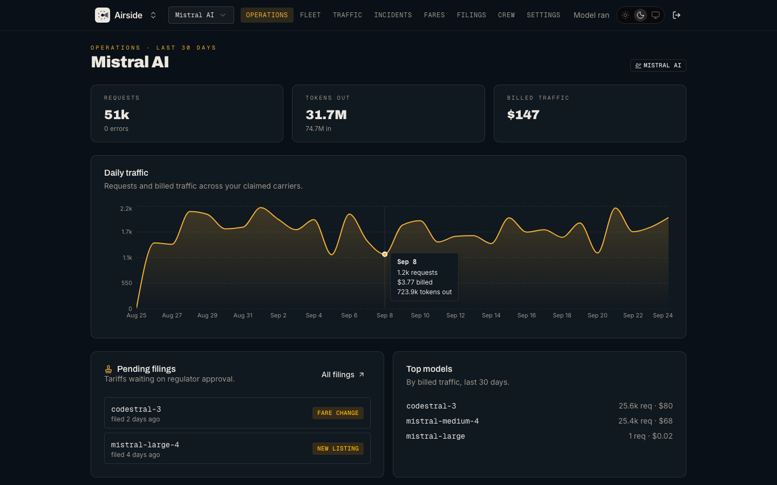This screenshot has height=485, width=777.
Task: Select the Sep 8 data point marker
Action: 385,254
